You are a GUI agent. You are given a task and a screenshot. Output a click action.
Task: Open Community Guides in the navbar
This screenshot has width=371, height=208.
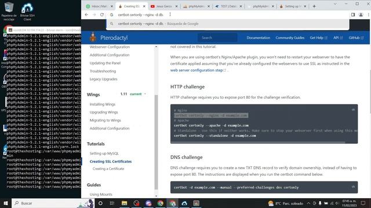pyautogui.click(x=290, y=38)
